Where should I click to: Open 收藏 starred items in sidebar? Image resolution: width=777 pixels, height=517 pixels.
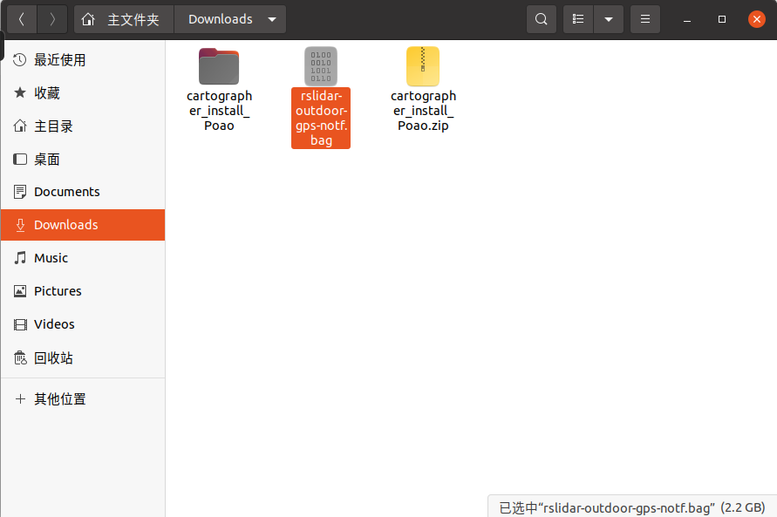[x=47, y=93]
